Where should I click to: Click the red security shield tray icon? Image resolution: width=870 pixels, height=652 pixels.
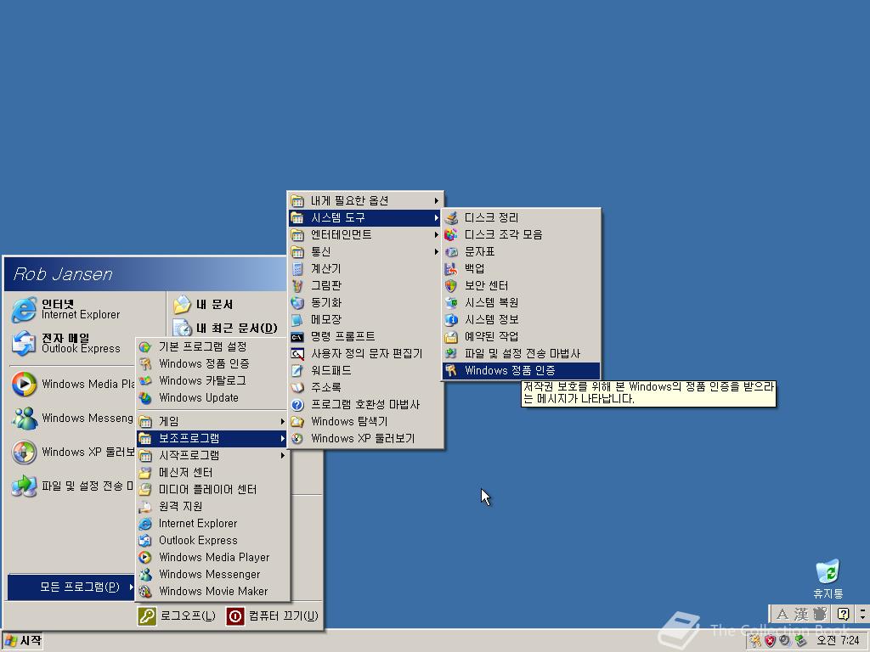(x=770, y=641)
